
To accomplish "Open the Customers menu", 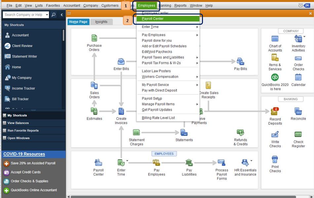I will click(110, 6).
